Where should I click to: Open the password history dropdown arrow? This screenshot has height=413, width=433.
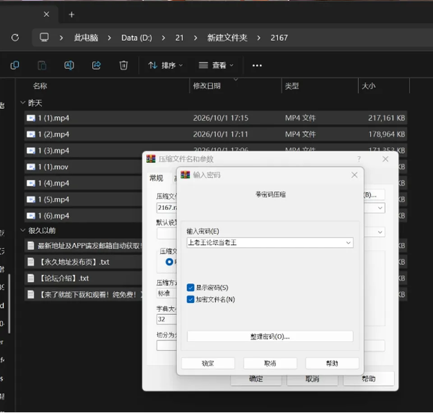[348, 243]
